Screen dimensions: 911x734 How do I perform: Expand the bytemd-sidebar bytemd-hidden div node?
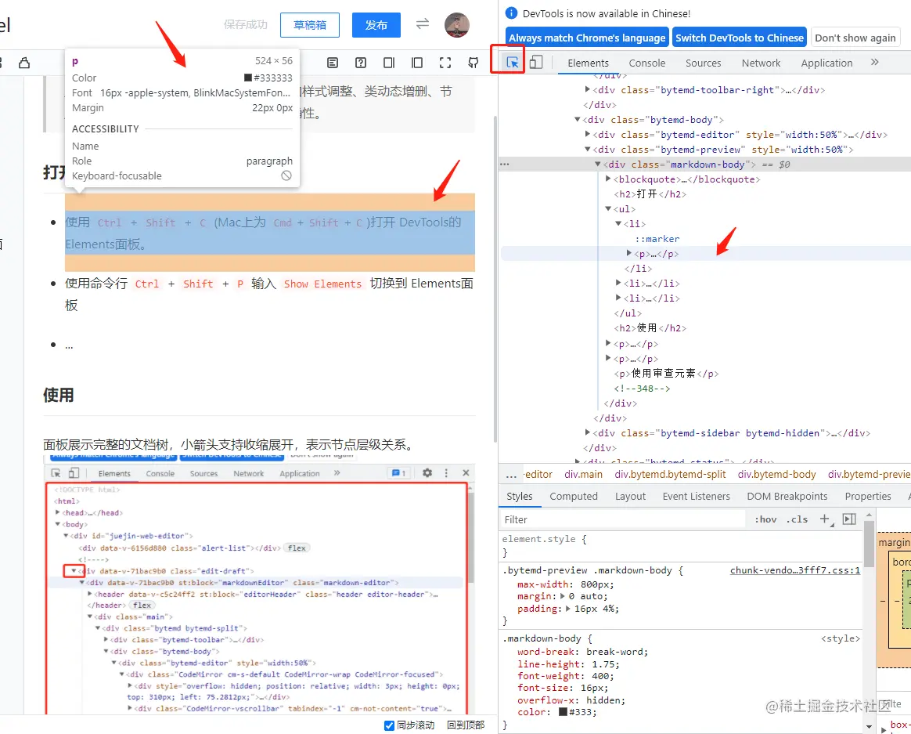click(588, 432)
